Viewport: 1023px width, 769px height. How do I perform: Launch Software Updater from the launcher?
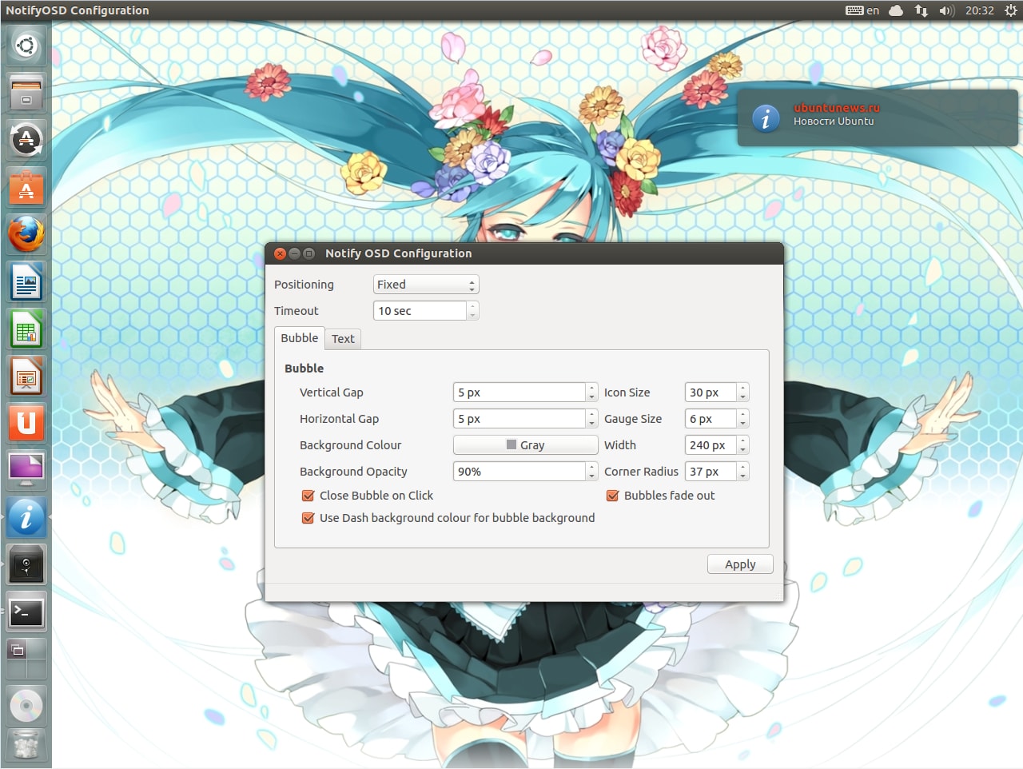26,140
